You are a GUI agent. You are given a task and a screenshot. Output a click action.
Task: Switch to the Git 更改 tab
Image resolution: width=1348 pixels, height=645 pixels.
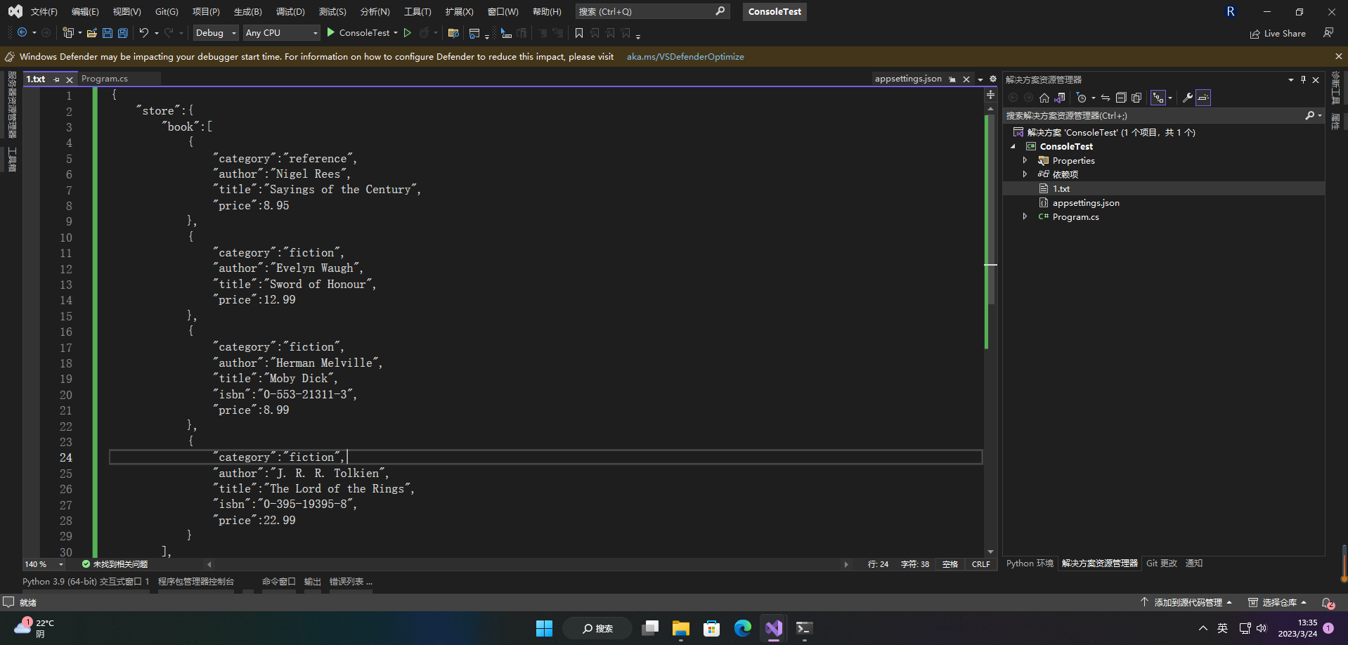pos(1162,563)
